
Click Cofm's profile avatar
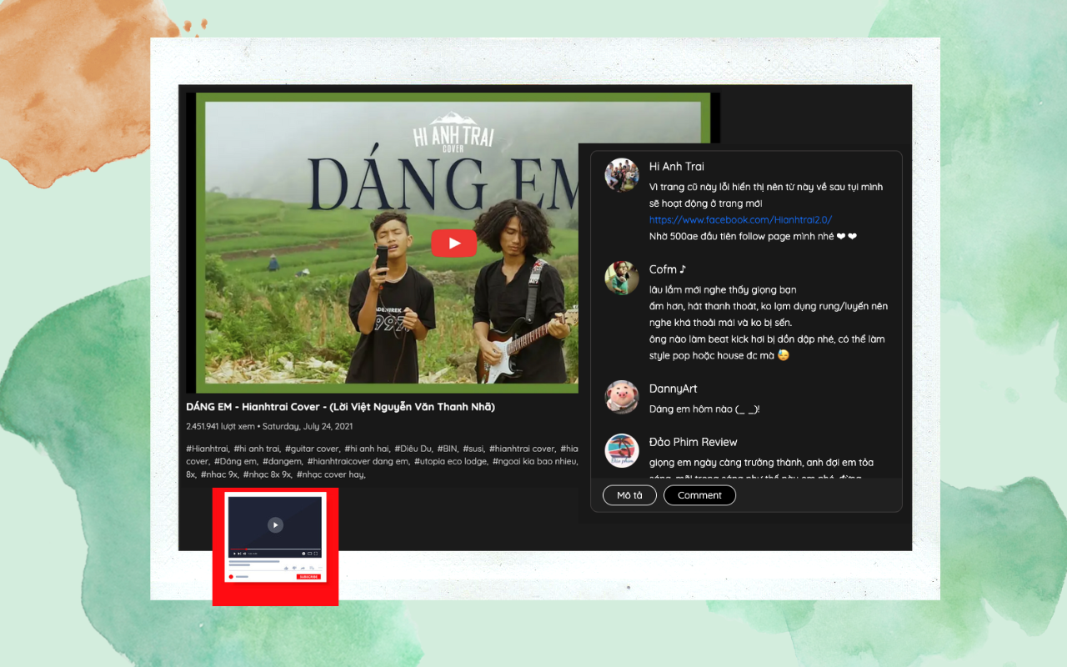(x=621, y=278)
